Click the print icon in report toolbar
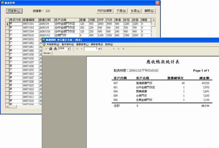The height and width of the screenshot is (148, 219). pos(51,49)
